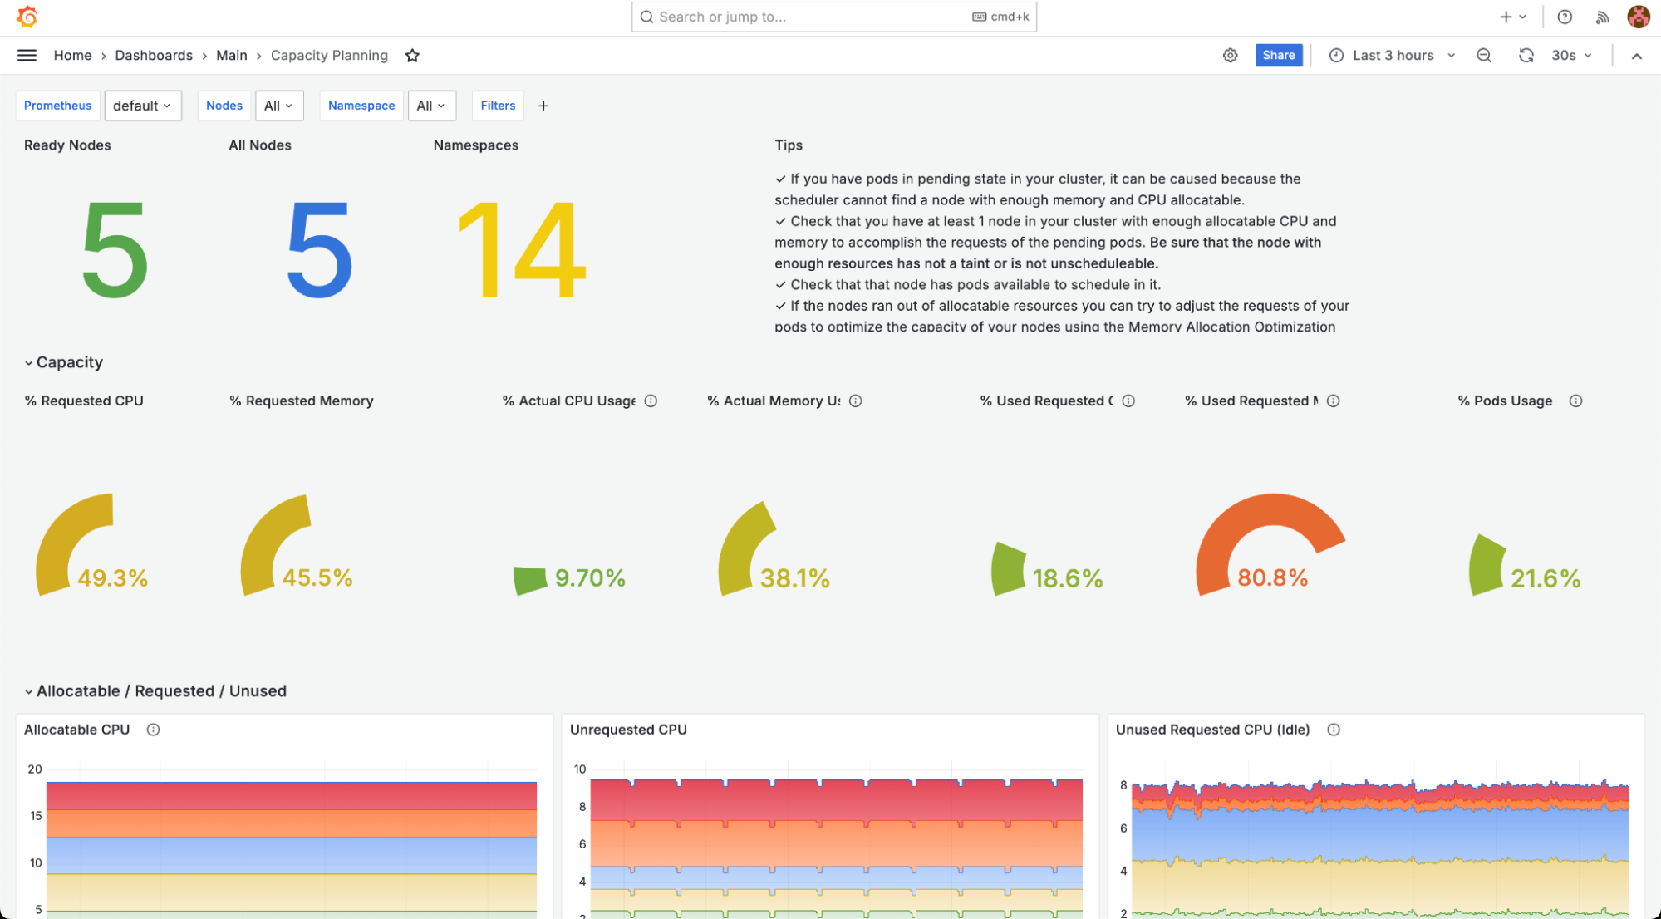The width and height of the screenshot is (1661, 919).
Task: Click the Share button
Action: (1278, 55)
